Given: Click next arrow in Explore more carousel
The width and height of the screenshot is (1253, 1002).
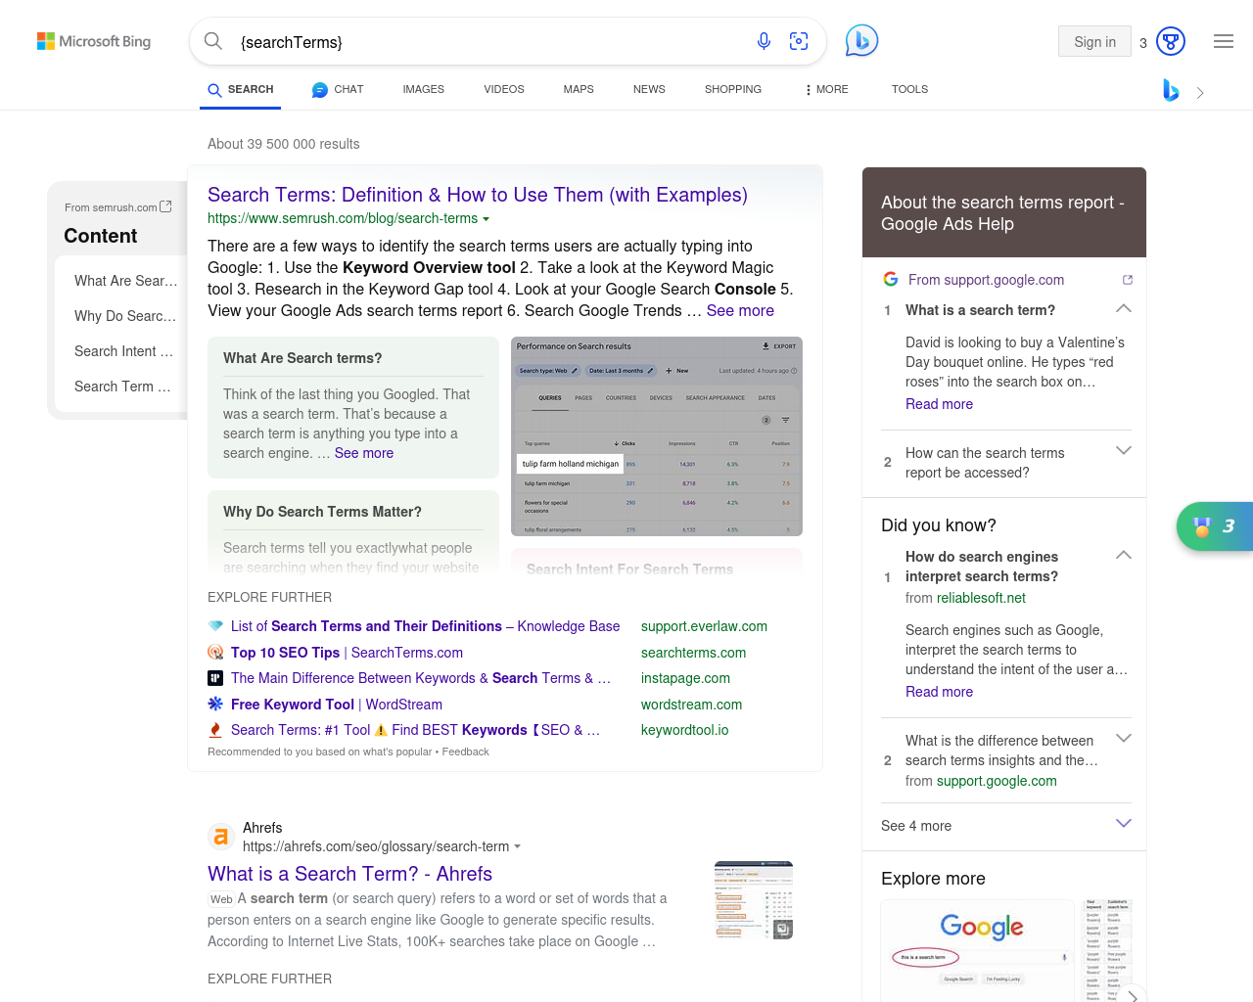Looking at the screenshot, I should coord(1133,996).
